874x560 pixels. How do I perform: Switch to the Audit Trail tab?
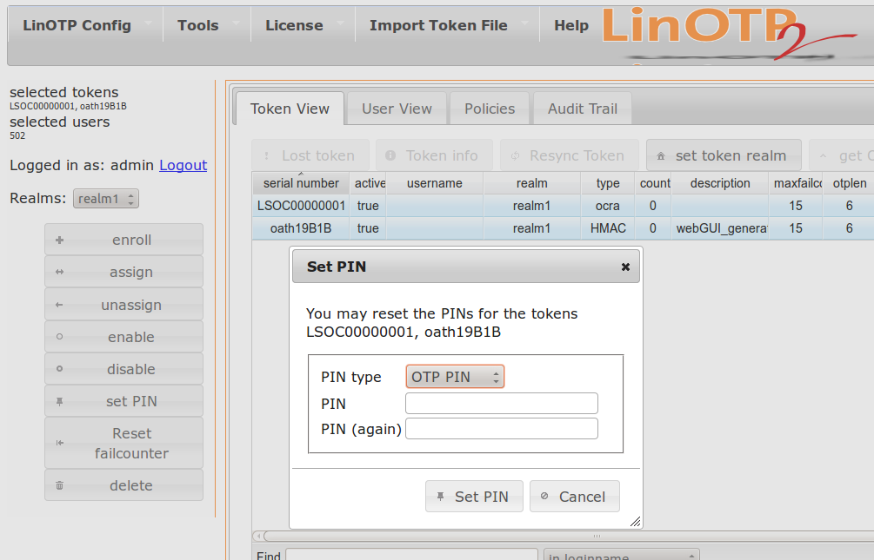click(x=582, y=109)
